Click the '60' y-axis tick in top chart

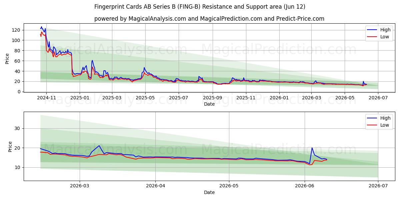pos(18,61)
